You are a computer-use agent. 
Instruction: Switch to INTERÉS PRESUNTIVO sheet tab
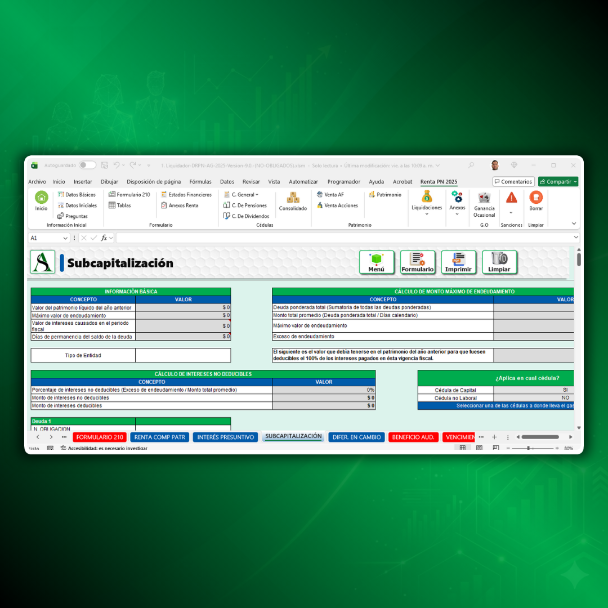[225, 437]
